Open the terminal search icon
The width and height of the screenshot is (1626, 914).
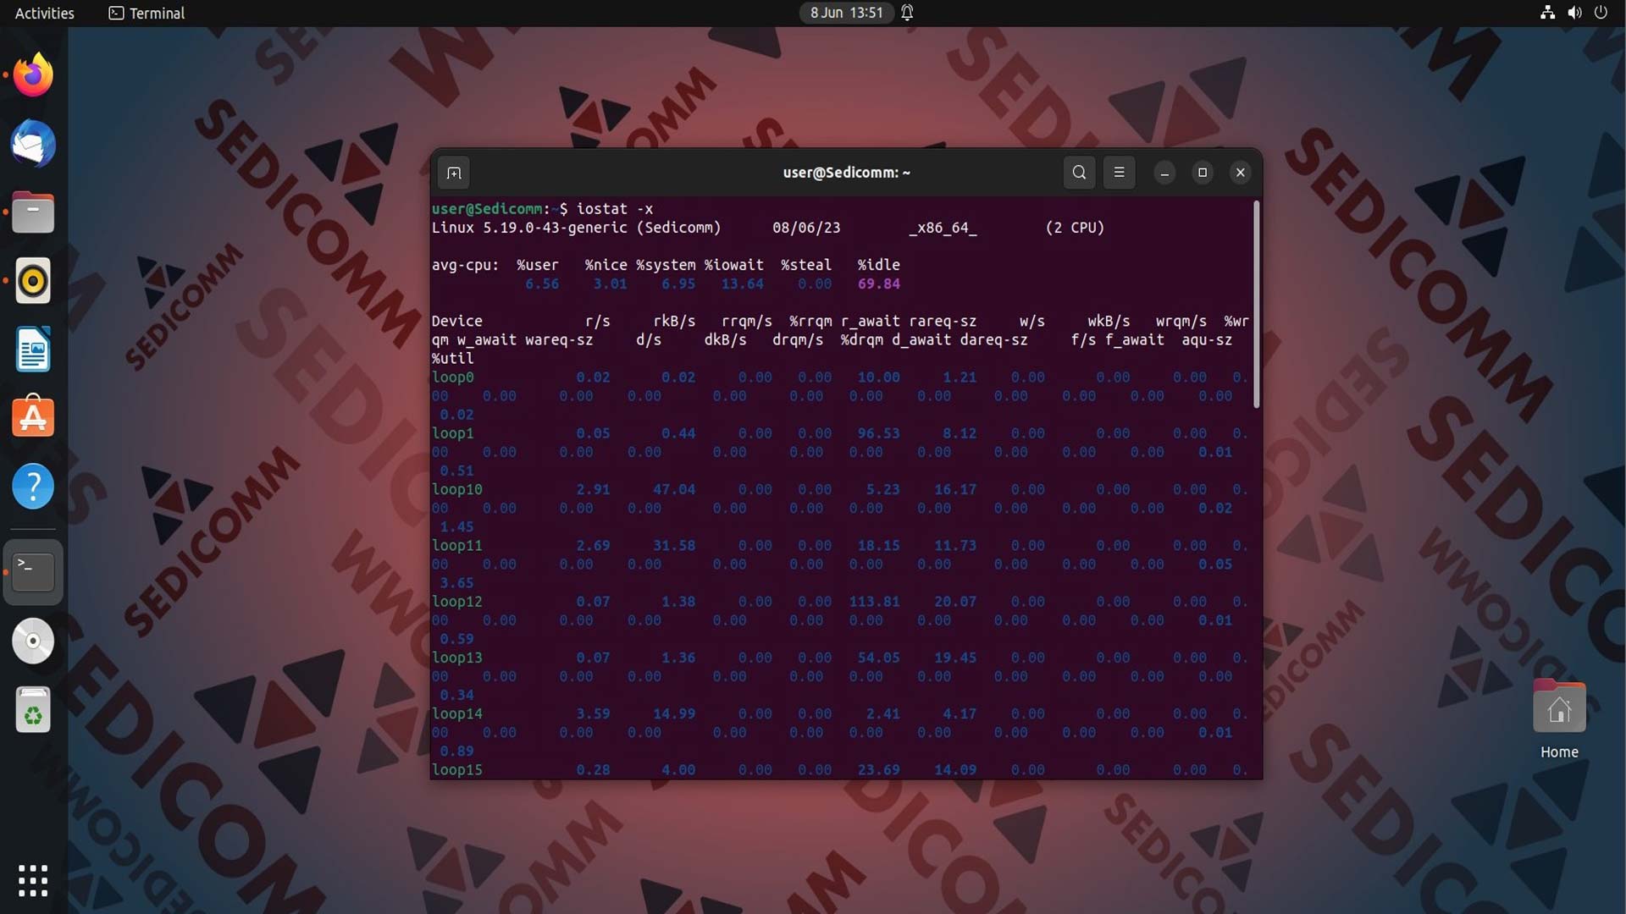[1079, 173]
